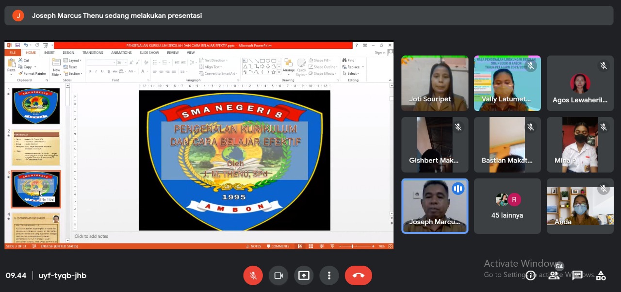Toggle Bold formatting
This screenshot has height=292, width=621.
[x=90, y=71]
